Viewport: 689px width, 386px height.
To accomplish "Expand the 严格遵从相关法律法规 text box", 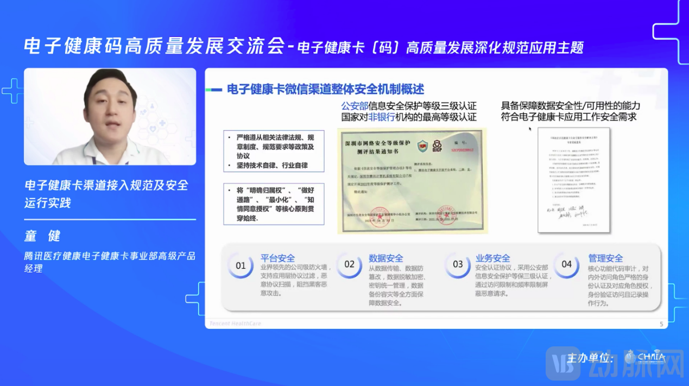I will pyautogui.click(x=274, y=151).
